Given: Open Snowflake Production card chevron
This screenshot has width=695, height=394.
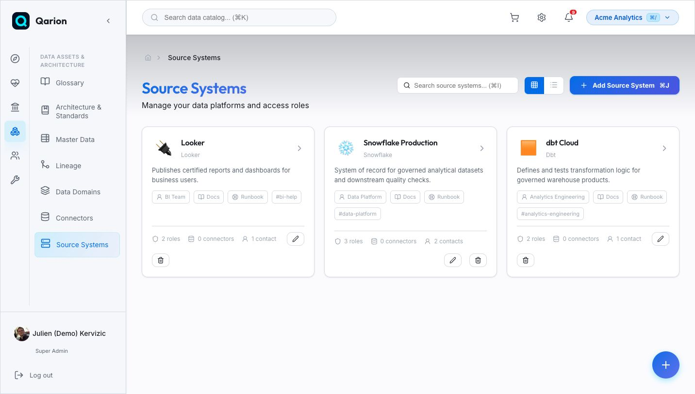Looking at the screenshot, I should tap(482, 148).
